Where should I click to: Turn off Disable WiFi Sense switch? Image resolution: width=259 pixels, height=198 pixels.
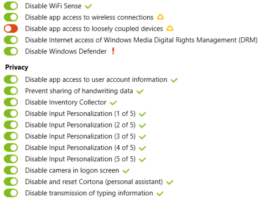coord(11,6)
